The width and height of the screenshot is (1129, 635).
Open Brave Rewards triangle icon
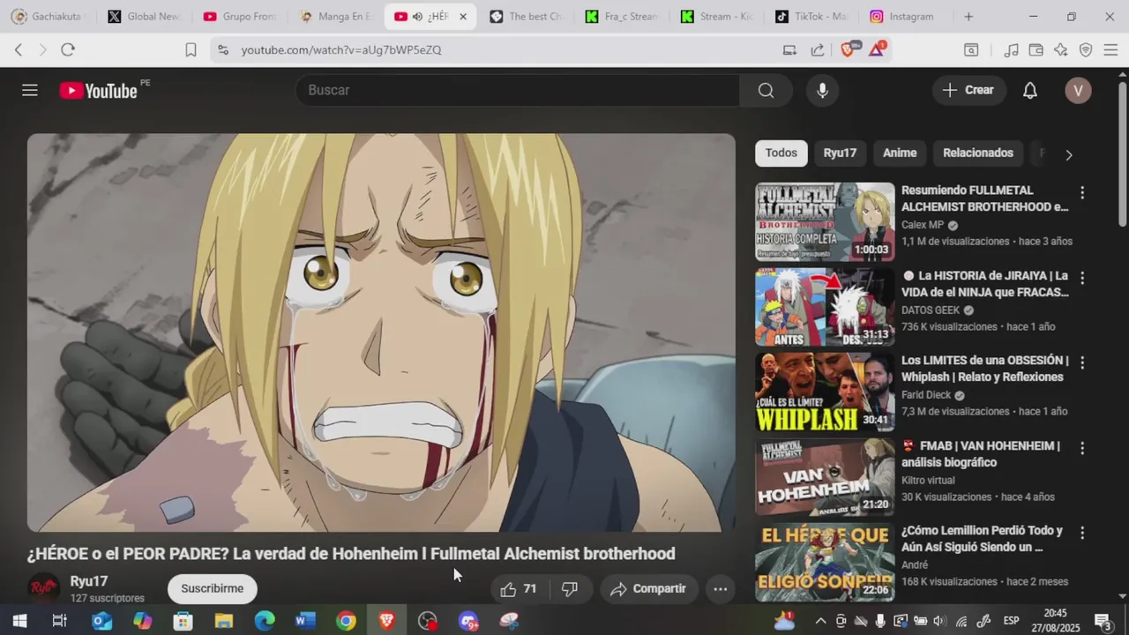877,50
